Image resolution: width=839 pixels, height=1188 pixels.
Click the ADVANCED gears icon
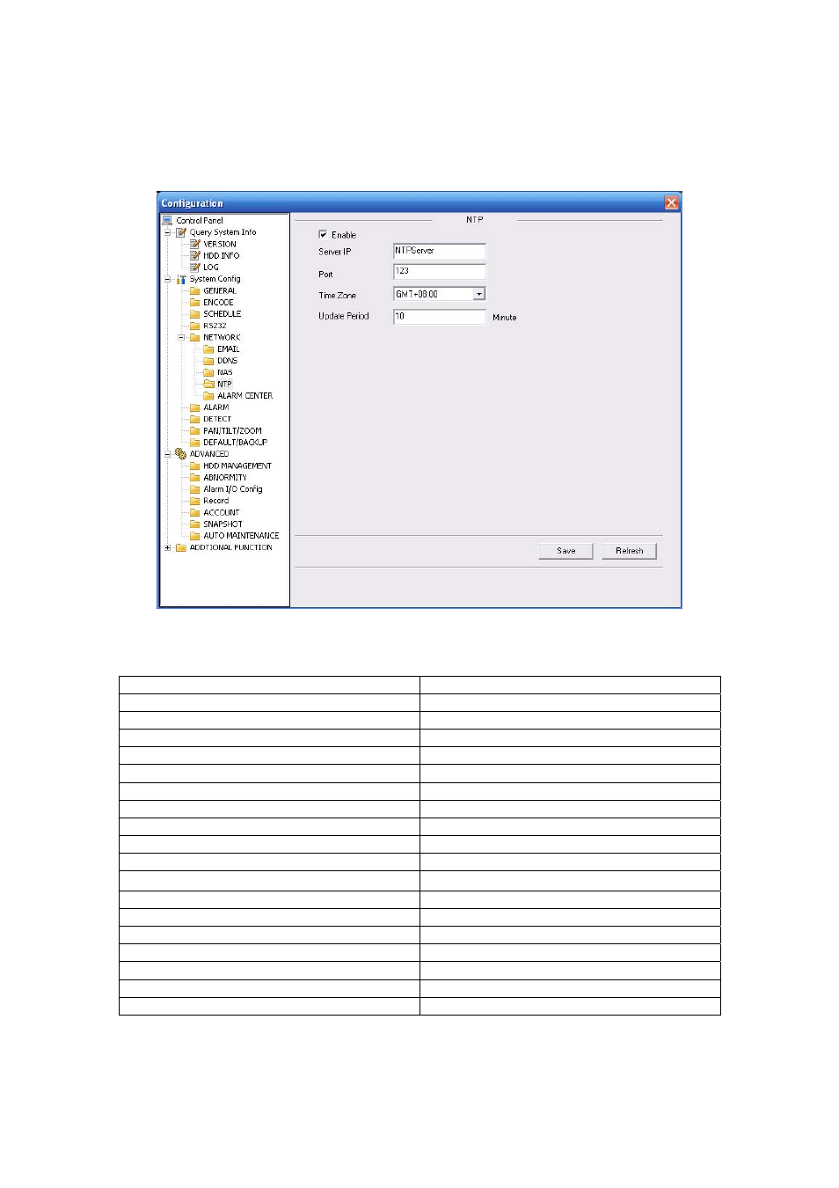[181, 454]
